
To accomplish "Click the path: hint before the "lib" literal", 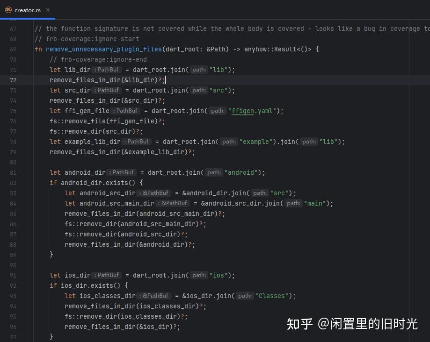I will coord(198,70).
